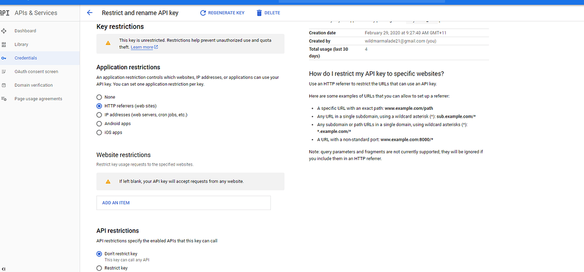584x272 pixels.
Task: Open Domain verification page
Action: coord(33,85)
